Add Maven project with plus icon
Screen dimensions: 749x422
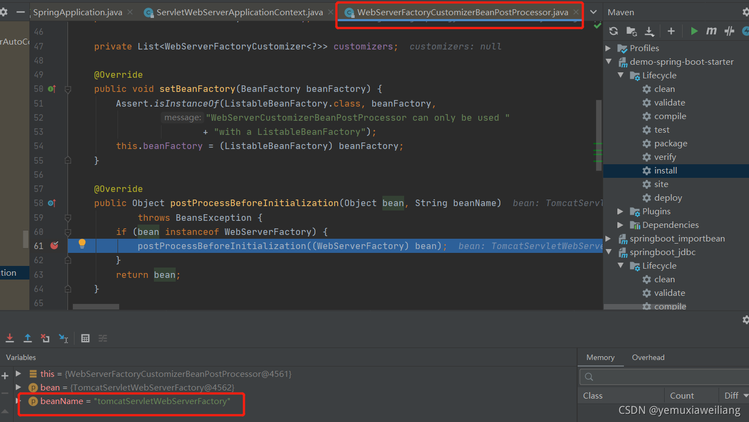[671, 31]
